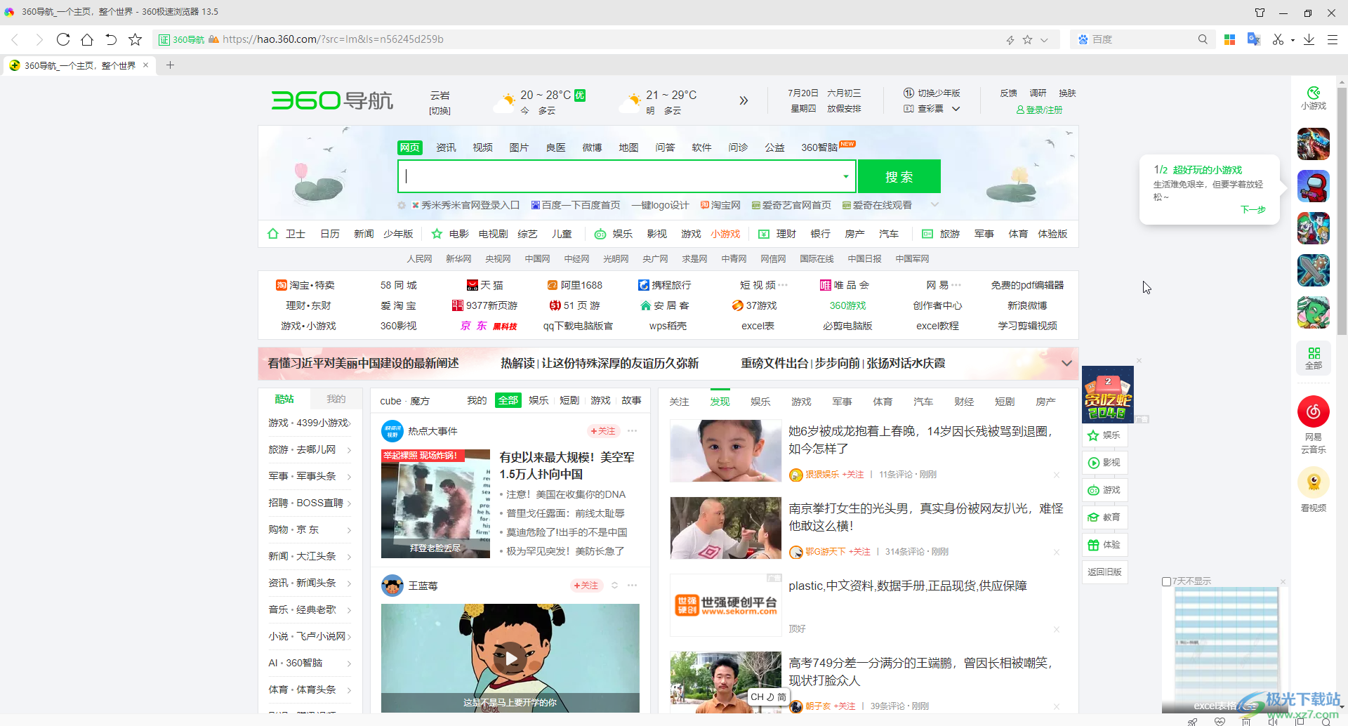Open the red Among Us game thumbnail

click(x=1313, y=186)
